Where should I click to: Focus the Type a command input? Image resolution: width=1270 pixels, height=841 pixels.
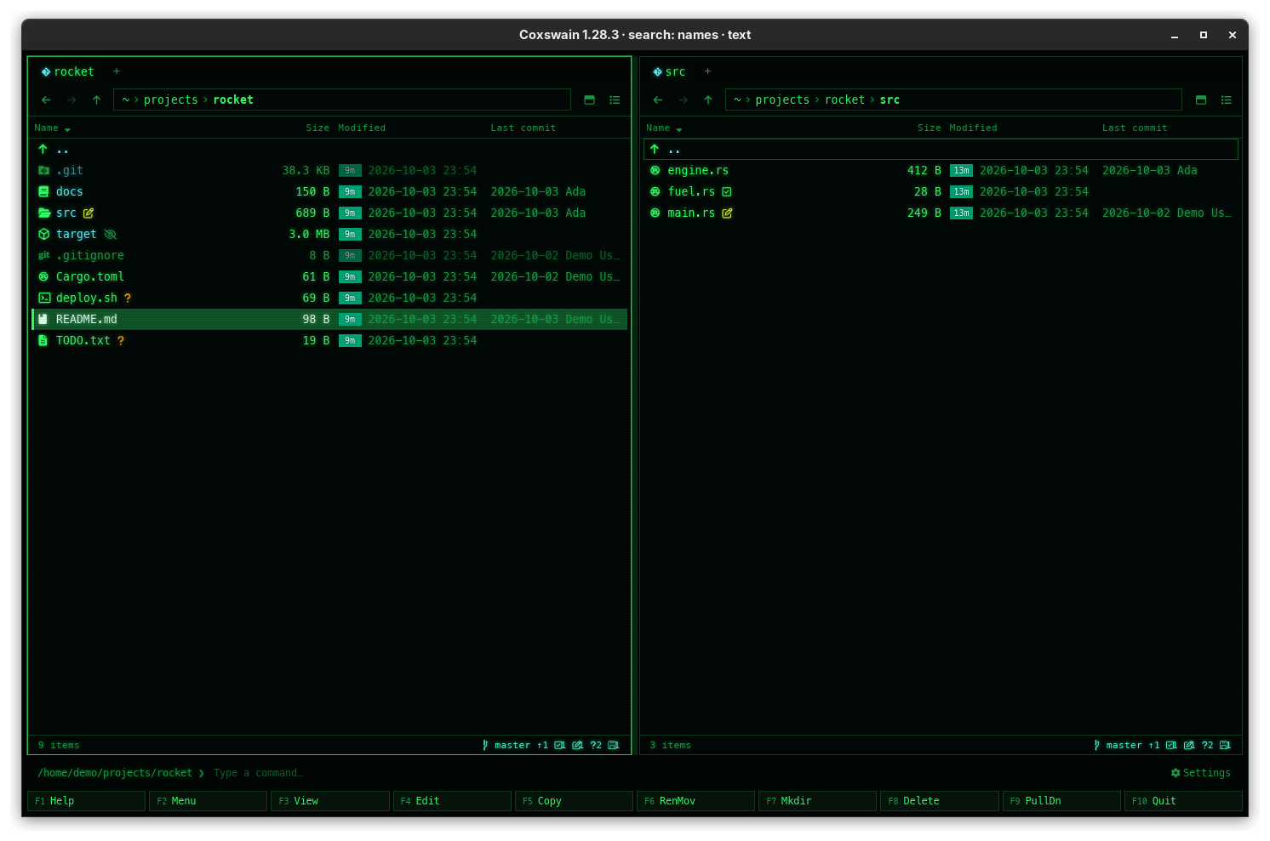click(x=258, y=773)
